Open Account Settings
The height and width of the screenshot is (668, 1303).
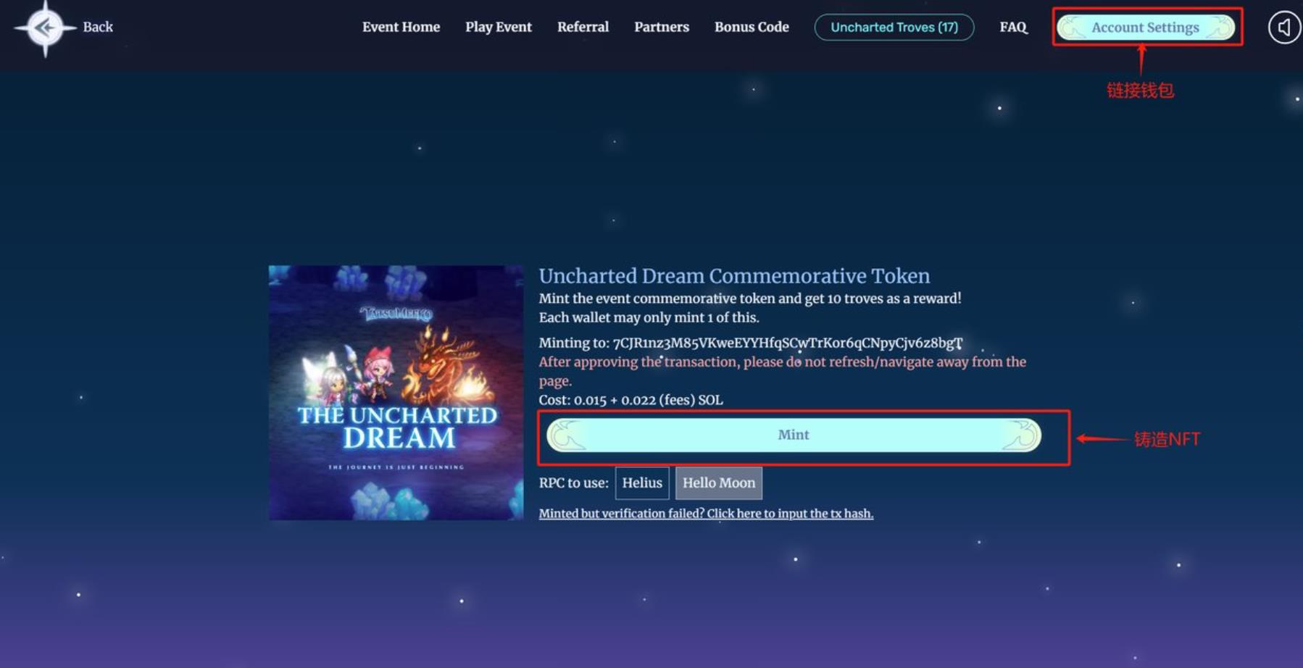pyautogui.click(x=1146, y=28)
